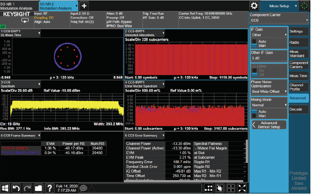This screenshot has width=311, height=194.
Task: Open the help question mark icon
Action: tap(49, 188)
